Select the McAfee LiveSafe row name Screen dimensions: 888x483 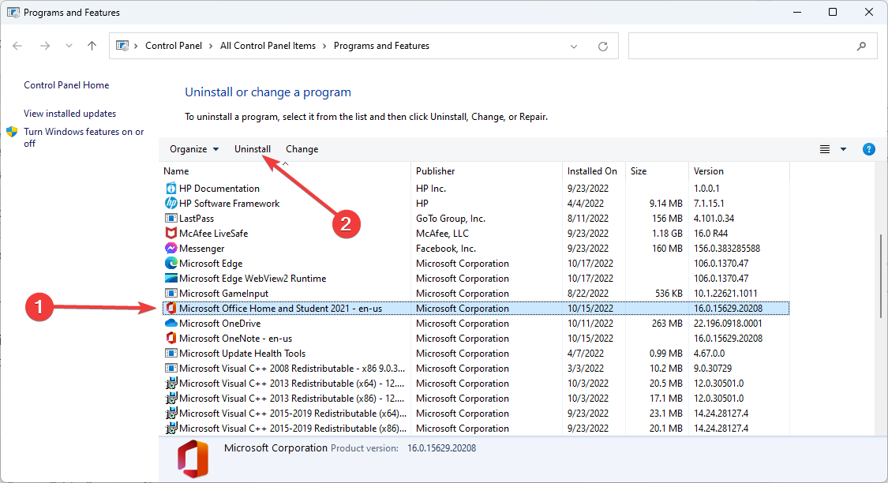coord(213,234)
